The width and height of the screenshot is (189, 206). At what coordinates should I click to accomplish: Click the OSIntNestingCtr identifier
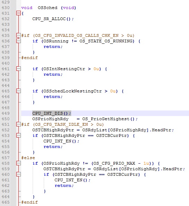pyautogui.click(x=64, y=69)
